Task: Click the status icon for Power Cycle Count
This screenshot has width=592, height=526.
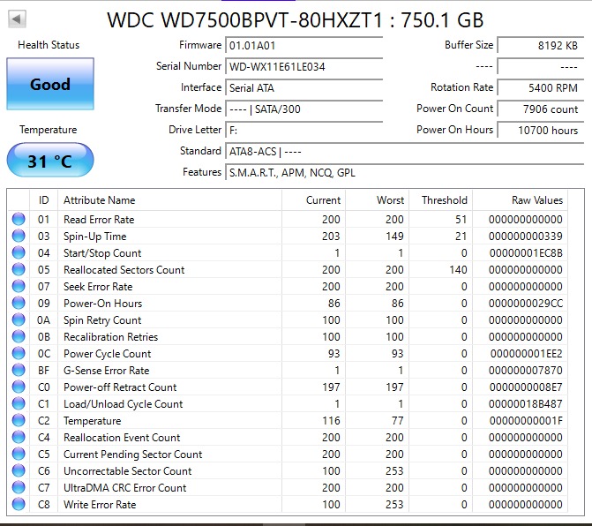Action: [x=19, y=353]
